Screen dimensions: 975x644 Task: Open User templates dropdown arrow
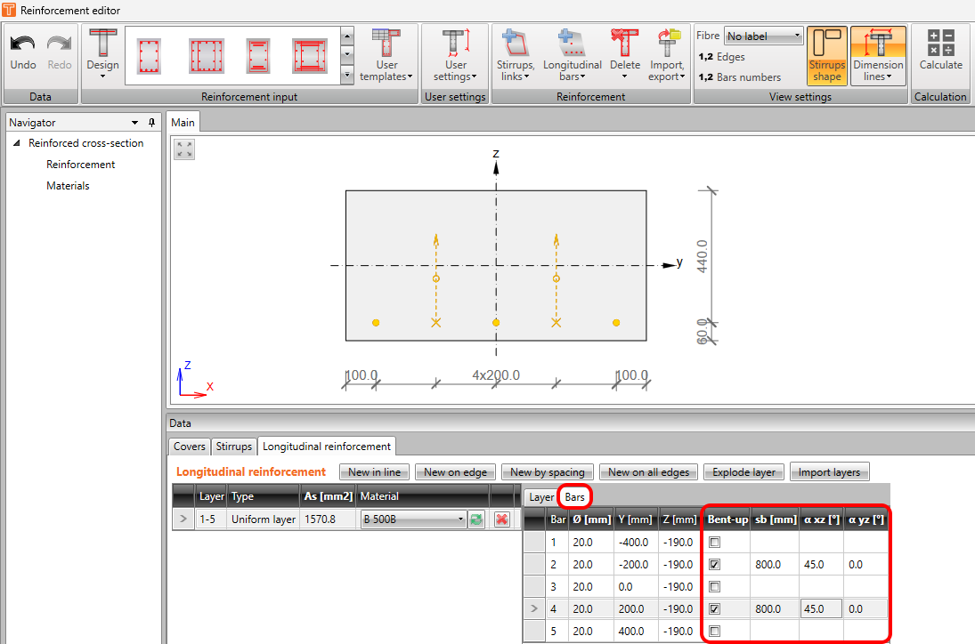point(410,76)
